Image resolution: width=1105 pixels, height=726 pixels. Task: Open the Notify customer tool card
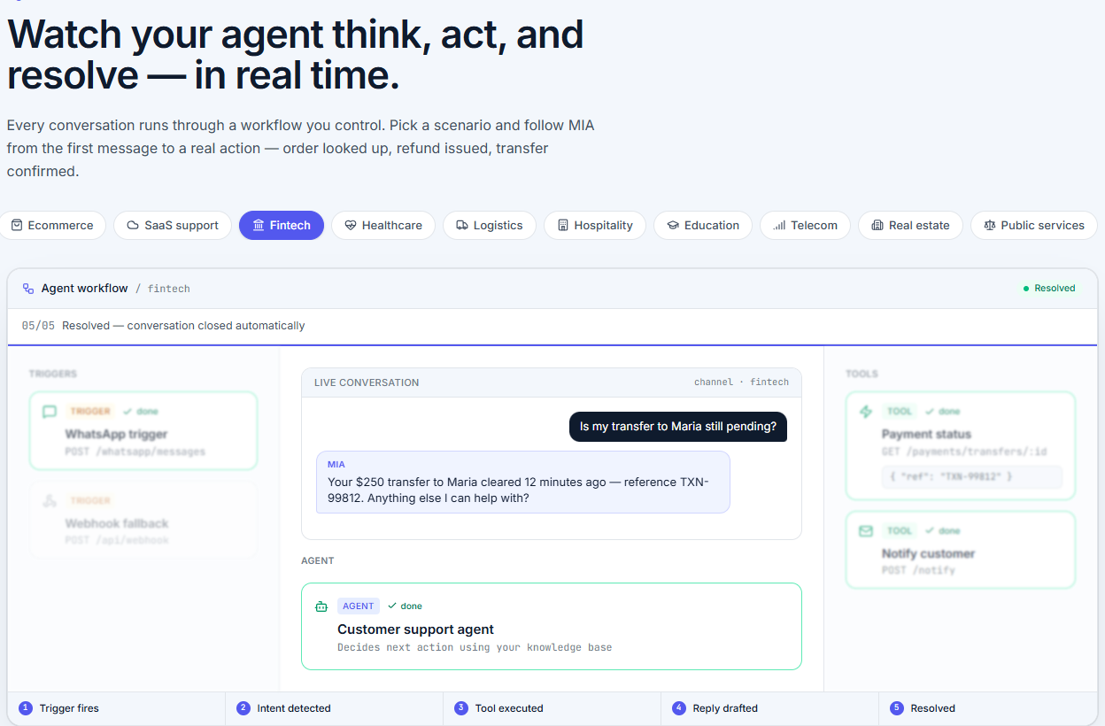[x=961, y=550]
